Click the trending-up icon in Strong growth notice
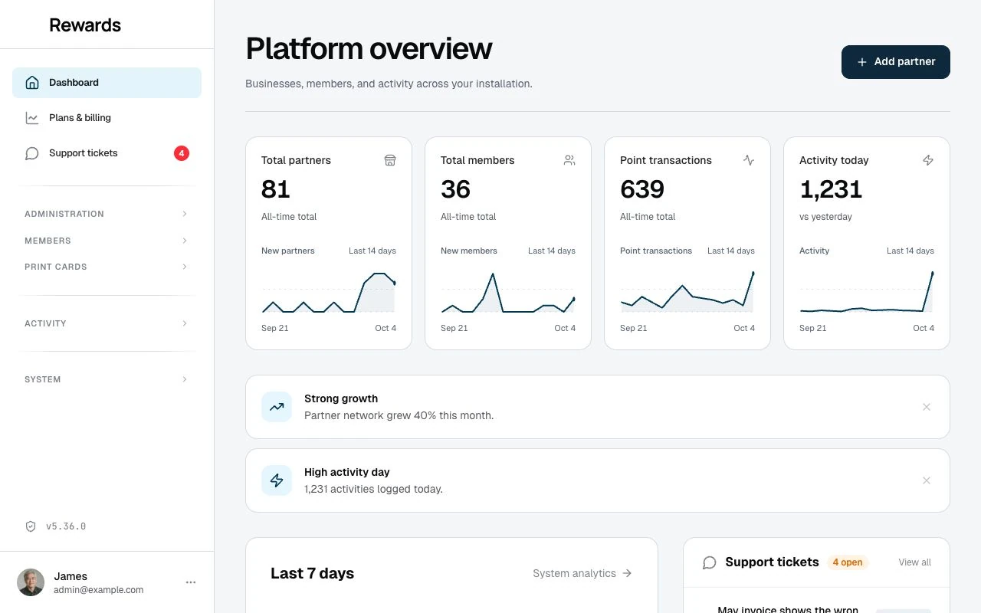 [x=277, y=407]
